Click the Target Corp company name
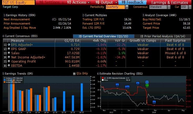Viewport: 193px width, 114px height. tap(10, 7)
